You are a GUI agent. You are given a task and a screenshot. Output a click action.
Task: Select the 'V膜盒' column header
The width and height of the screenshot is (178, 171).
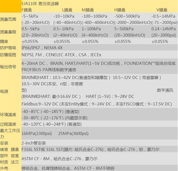click(162, 10)
